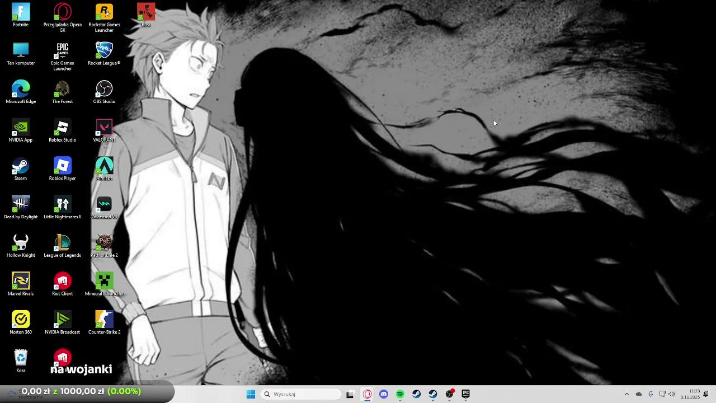Open the volume speaker tray icon
The width and height of the screenshot is (716, 403).
[x=671, y=394]
